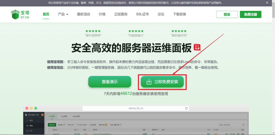
Task: Click the reload icon in the demo address bar
Action: click(186, 108)
